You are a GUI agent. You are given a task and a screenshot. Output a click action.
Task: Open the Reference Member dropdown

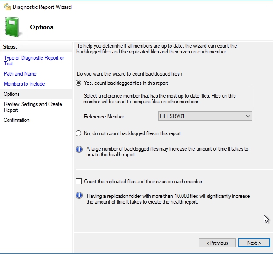[205, 116]
